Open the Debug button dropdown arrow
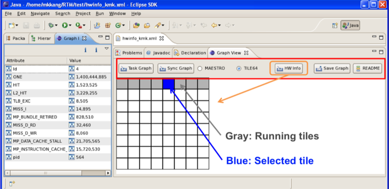The width and height of the screenshot is (389, 189). [56, 26]
